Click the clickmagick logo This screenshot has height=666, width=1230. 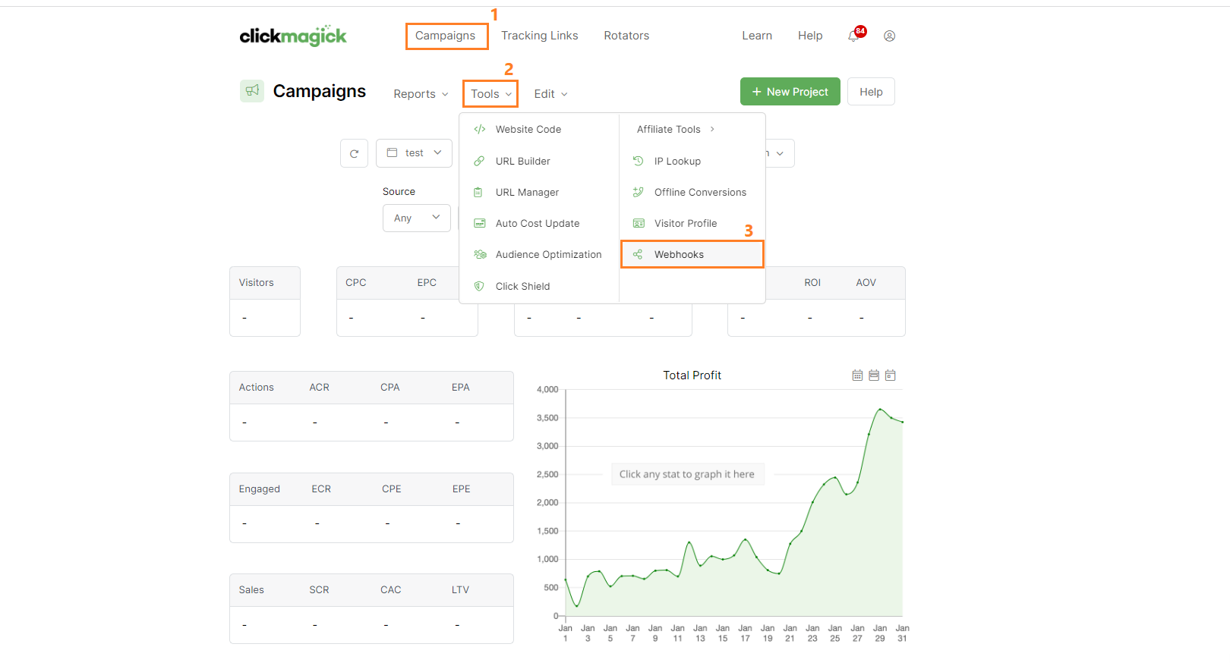coord(293,36)
